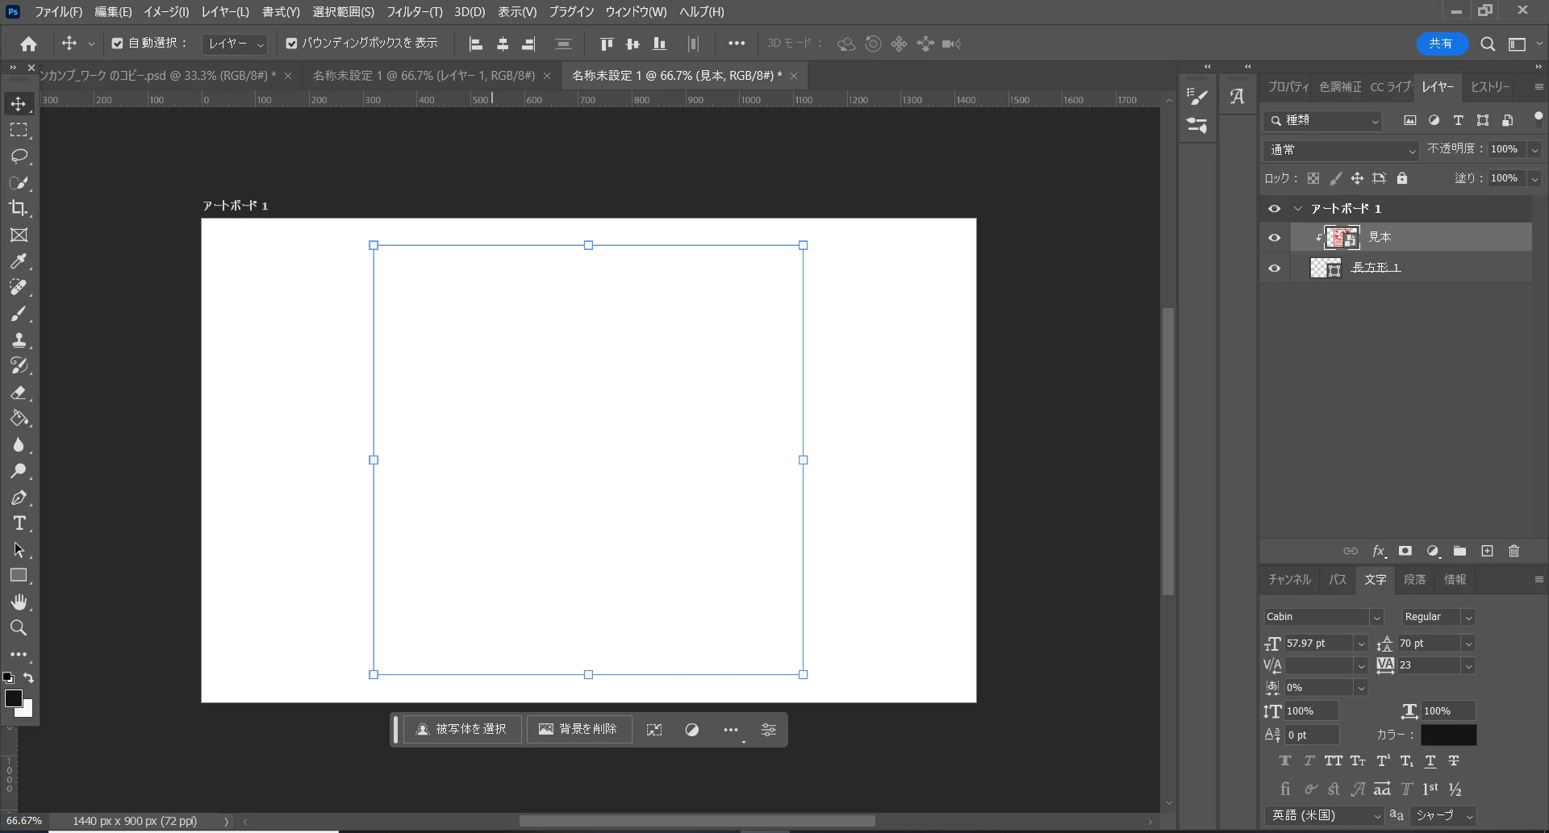
Task: Click the Home icon in options bar
Action: (28, 44)
